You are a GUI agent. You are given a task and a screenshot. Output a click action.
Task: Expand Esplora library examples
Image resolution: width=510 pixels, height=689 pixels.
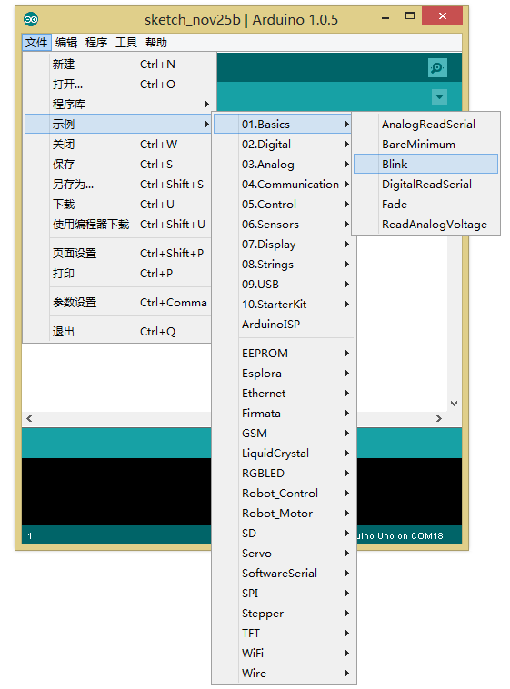(283, 373)
